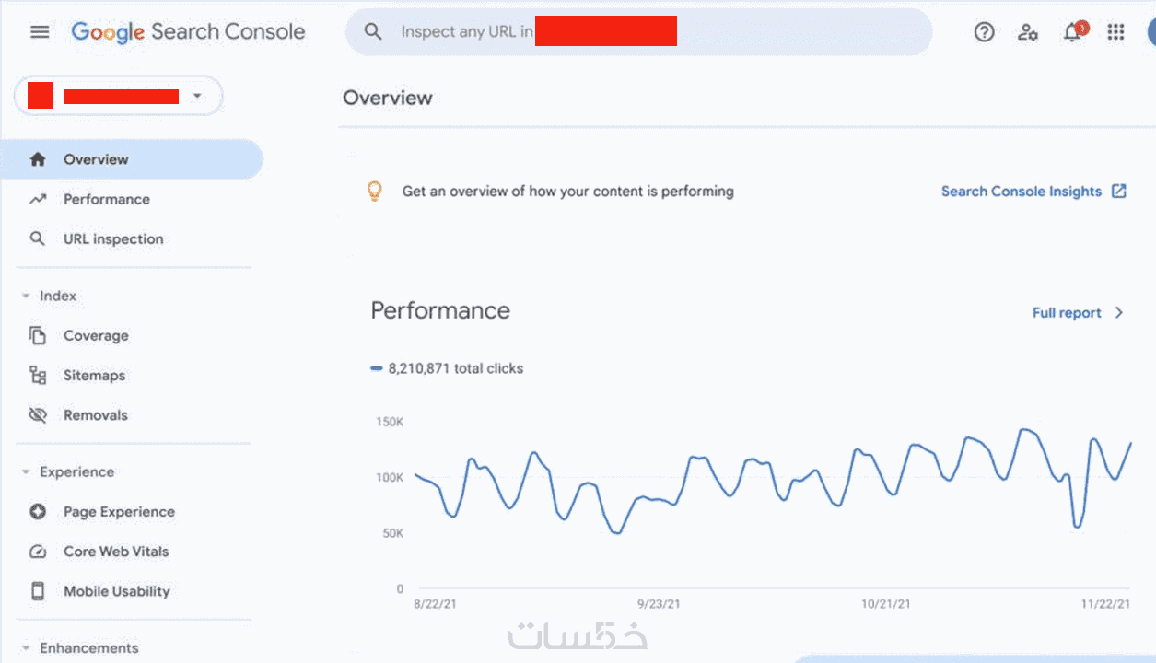Open user and settings management icon

coord(1028,32)
